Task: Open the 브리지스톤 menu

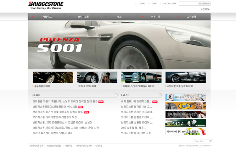Action: point(83,17)
